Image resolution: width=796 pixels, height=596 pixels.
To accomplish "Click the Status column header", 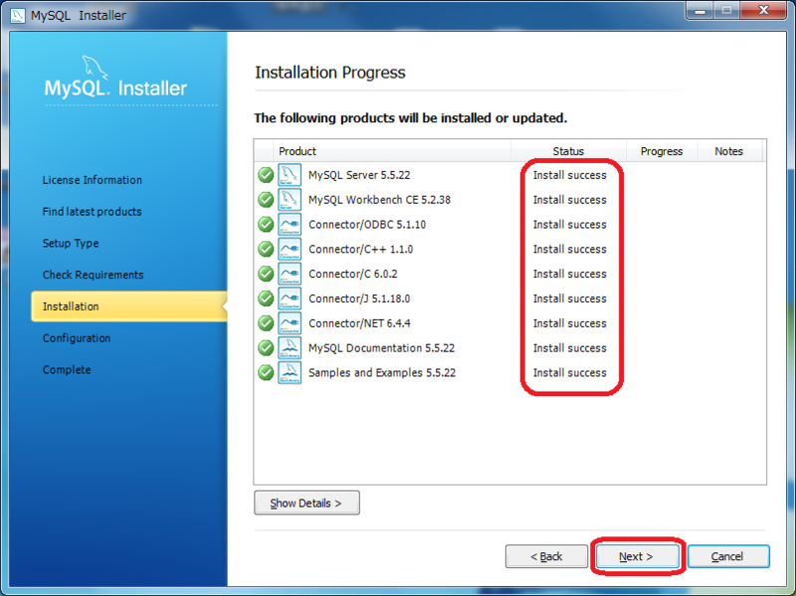I will pos(568,151).
